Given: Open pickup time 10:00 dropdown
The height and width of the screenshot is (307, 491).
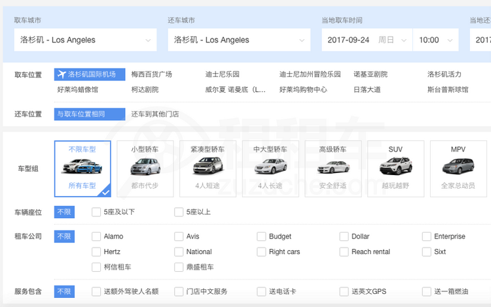Looking at the screenshot, I should point(436,40).
